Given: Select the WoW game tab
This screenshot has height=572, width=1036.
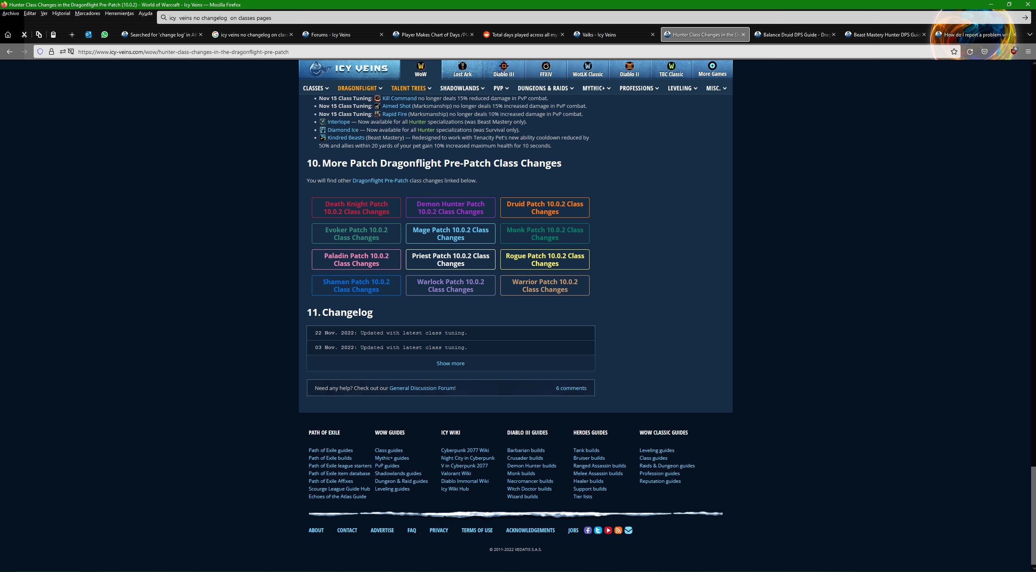Looking at the screenshot, I should [x=420, y=69].
